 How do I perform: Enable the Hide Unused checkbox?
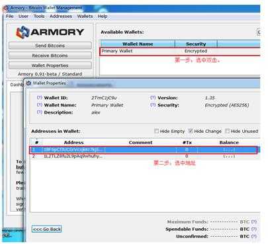tap(227, 131)
